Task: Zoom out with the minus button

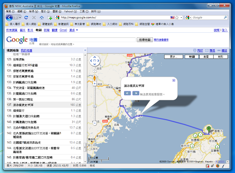Action: [x=95, y=123]
